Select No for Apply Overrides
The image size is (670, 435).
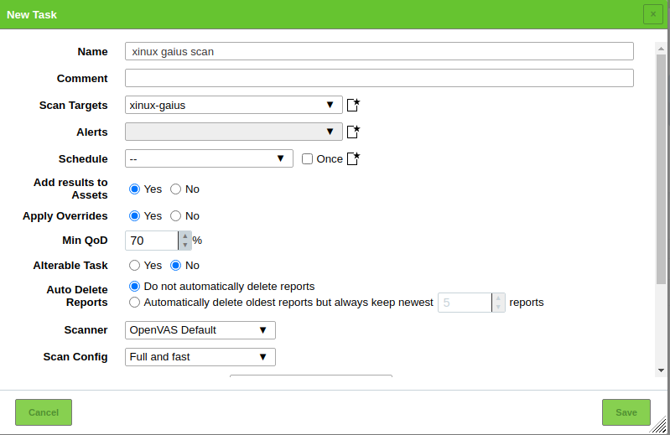pos(176,215)
